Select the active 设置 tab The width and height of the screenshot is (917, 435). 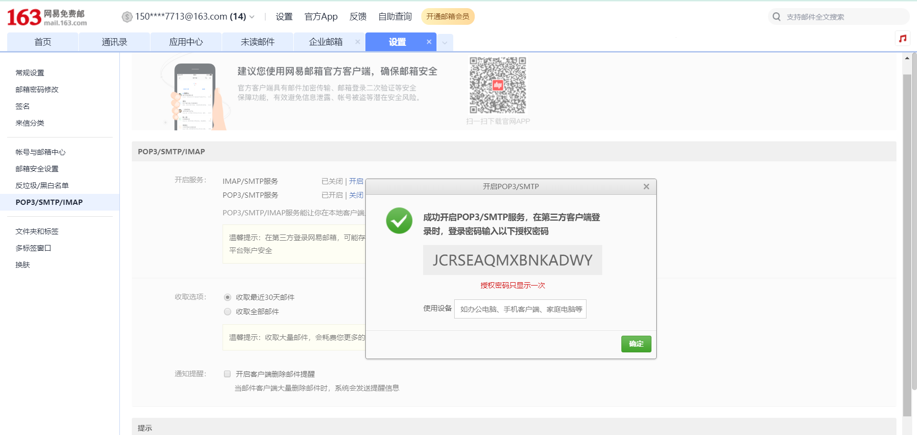tap(397, 42)
